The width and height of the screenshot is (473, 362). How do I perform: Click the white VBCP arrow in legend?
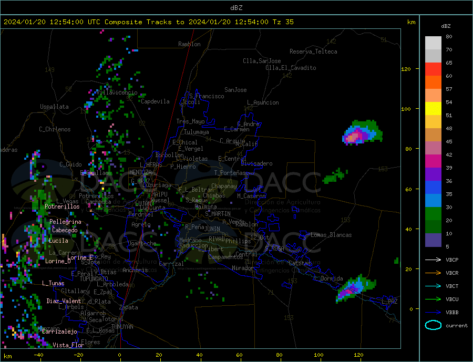[433, 260]
